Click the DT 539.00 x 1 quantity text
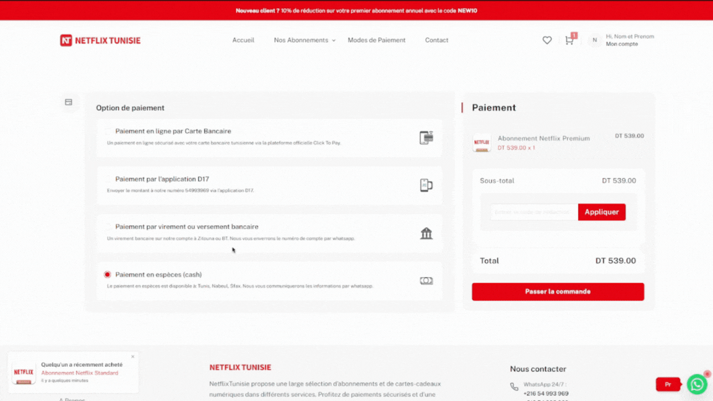Viewport: 713px width, 401px height. pyautogui.click(x=516, y=148)
